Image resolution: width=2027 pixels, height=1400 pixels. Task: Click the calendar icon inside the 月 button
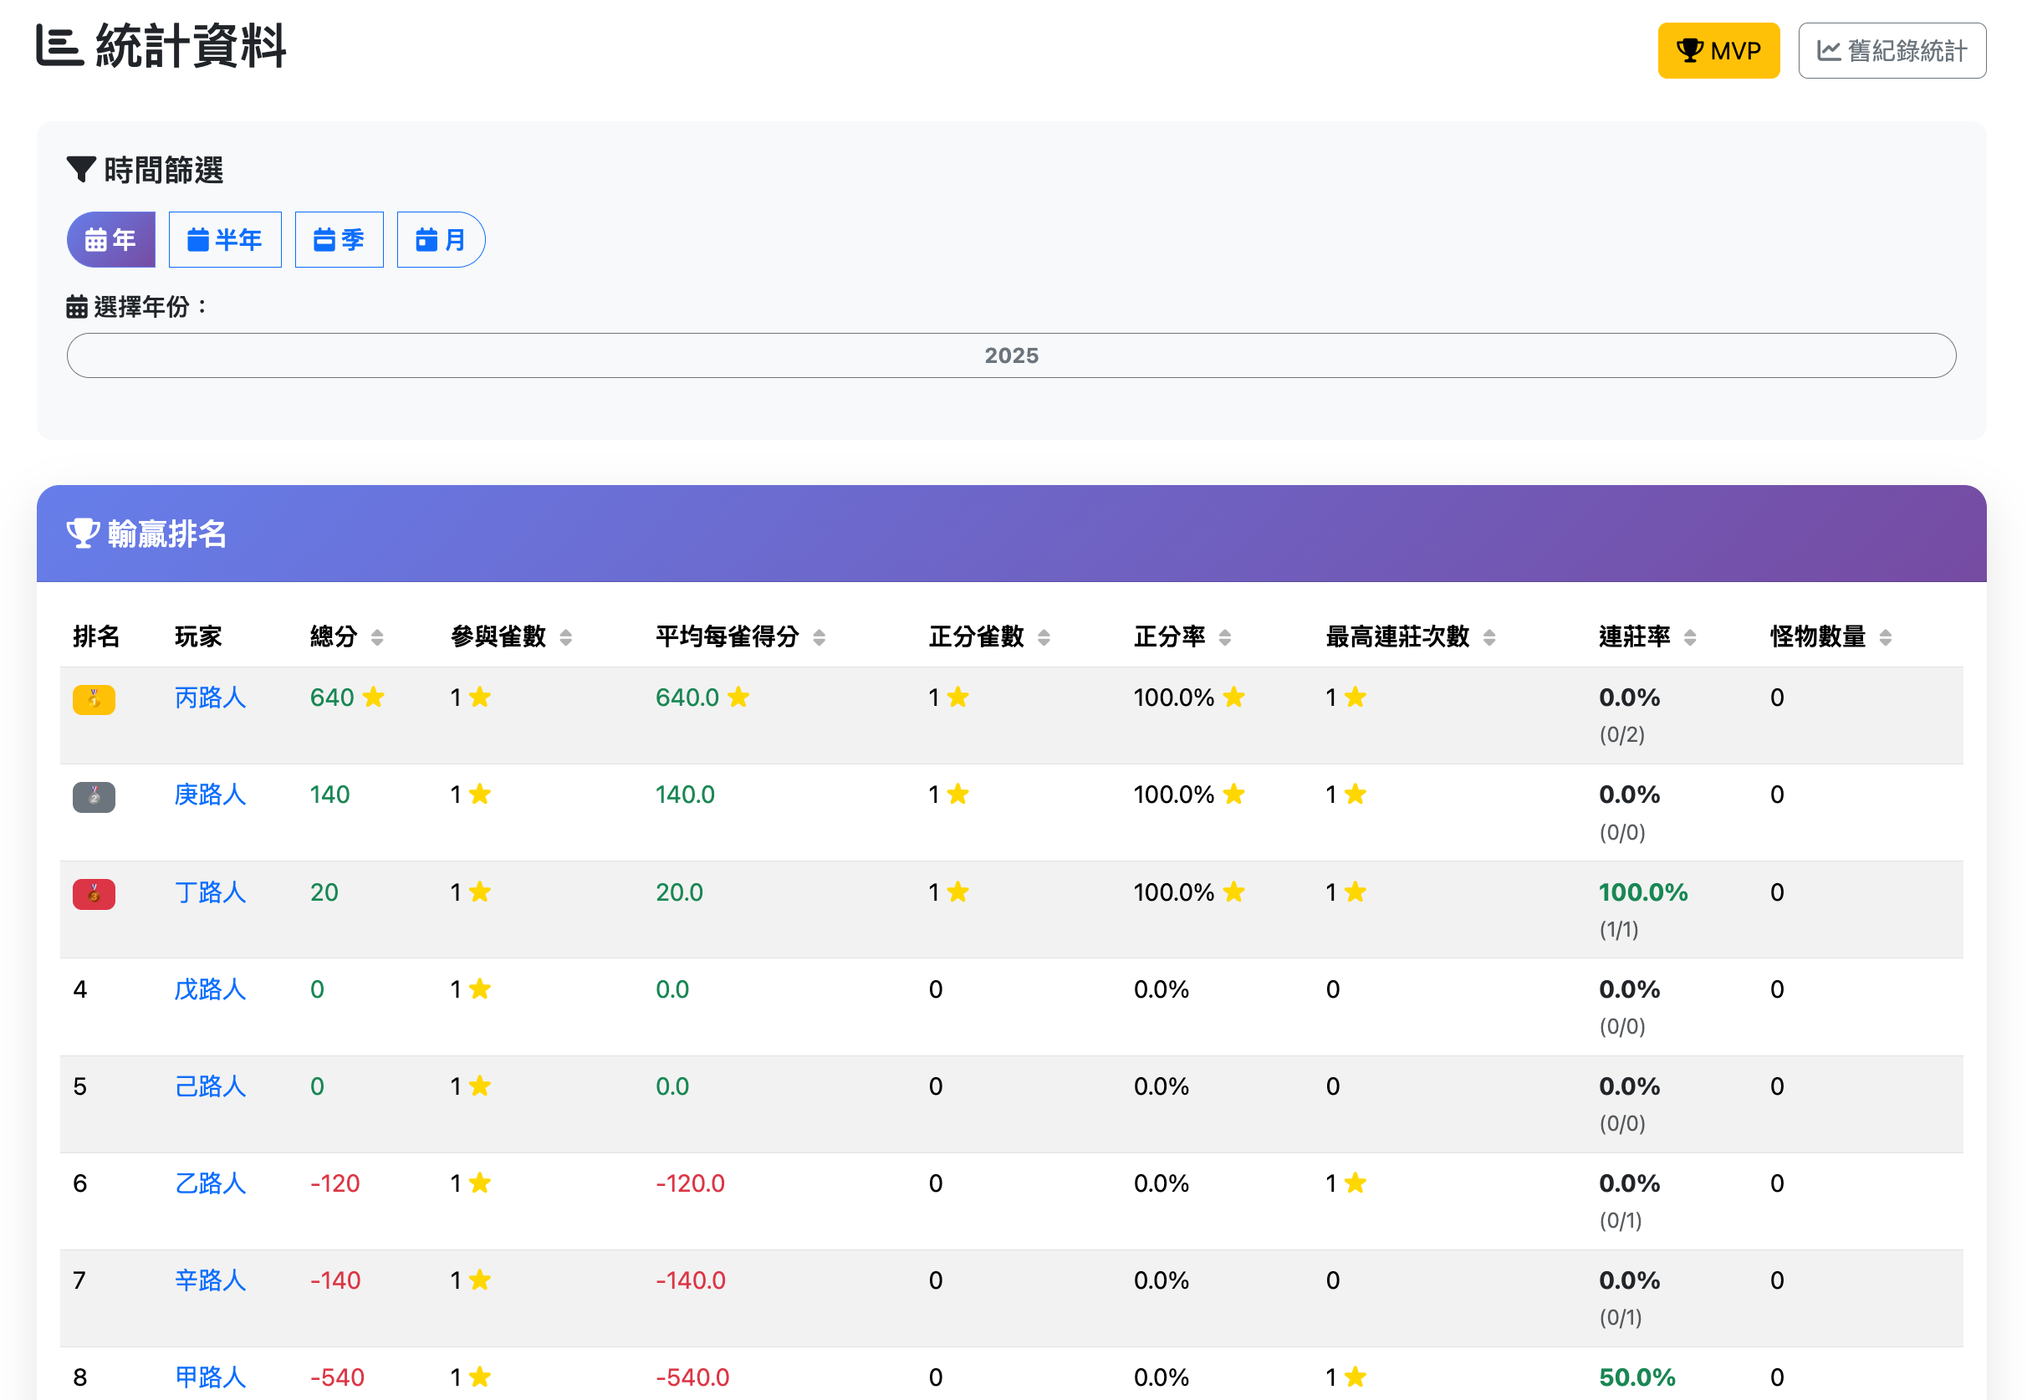[x=426, y=238]
